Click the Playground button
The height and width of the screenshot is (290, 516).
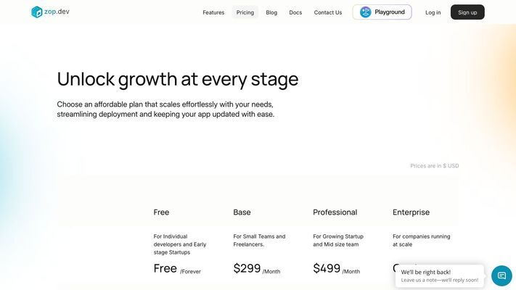382,12
